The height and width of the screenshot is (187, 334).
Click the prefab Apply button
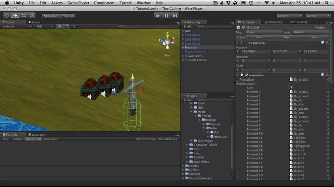315,37
